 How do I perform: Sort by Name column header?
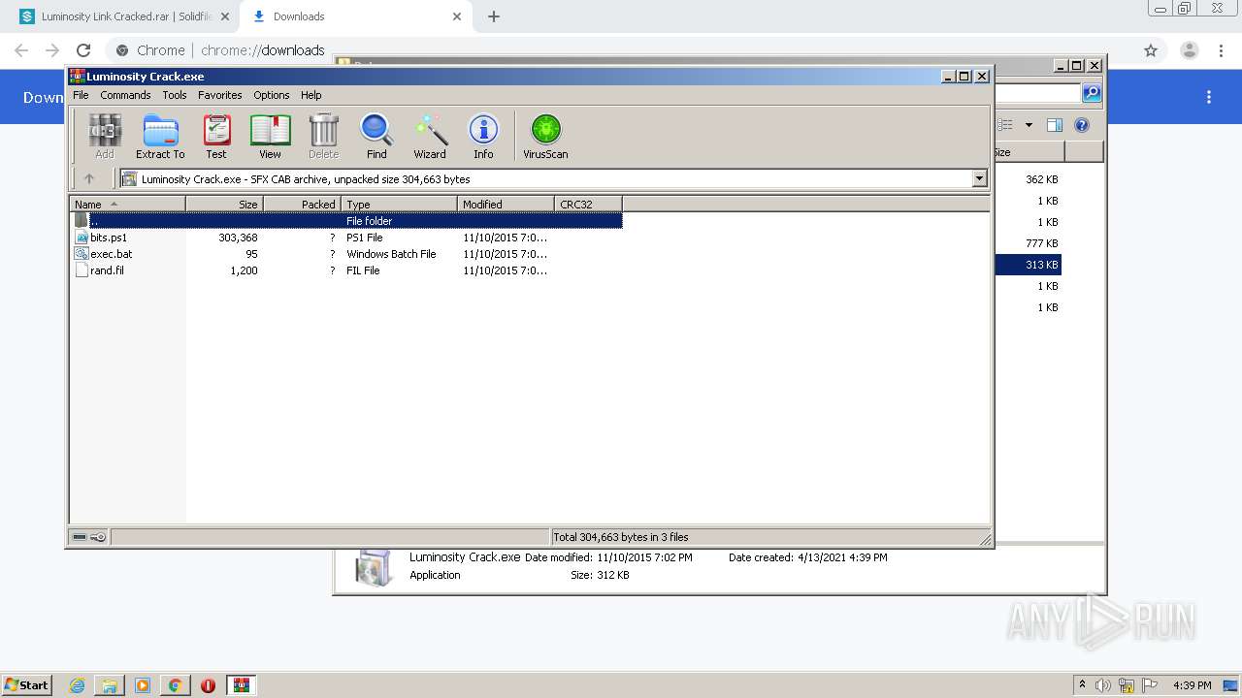pyautogui.click(x=127, y=204)
